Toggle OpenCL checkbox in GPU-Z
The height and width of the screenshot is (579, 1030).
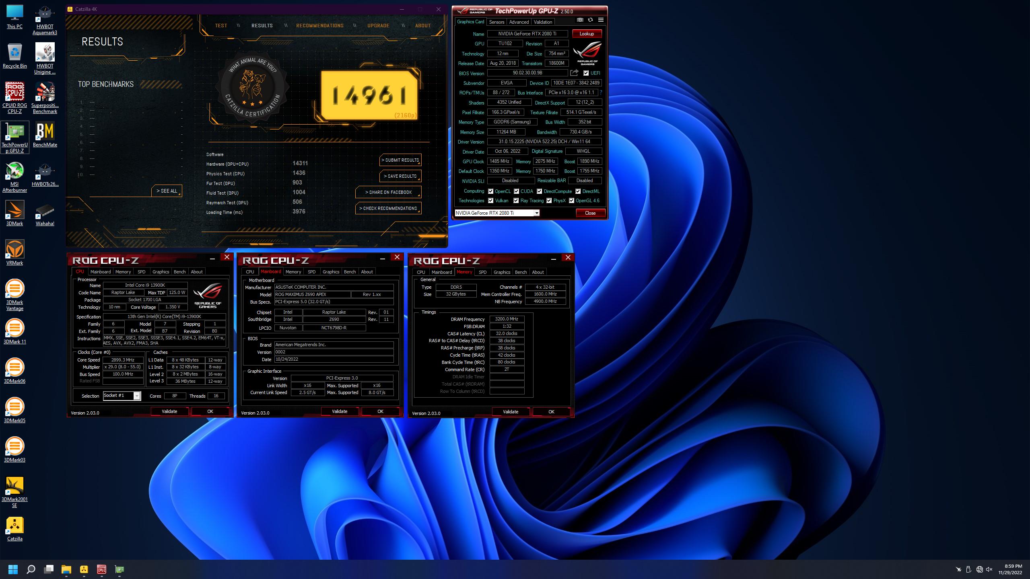point(490,191)
